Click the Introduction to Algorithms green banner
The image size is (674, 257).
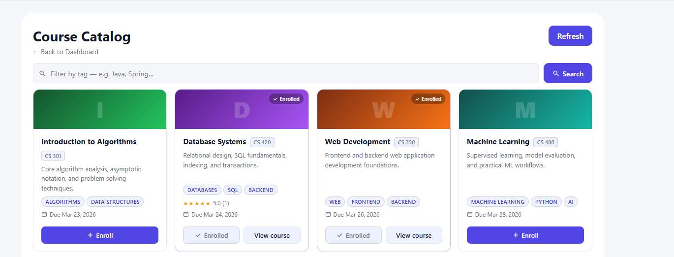[100, 109]
